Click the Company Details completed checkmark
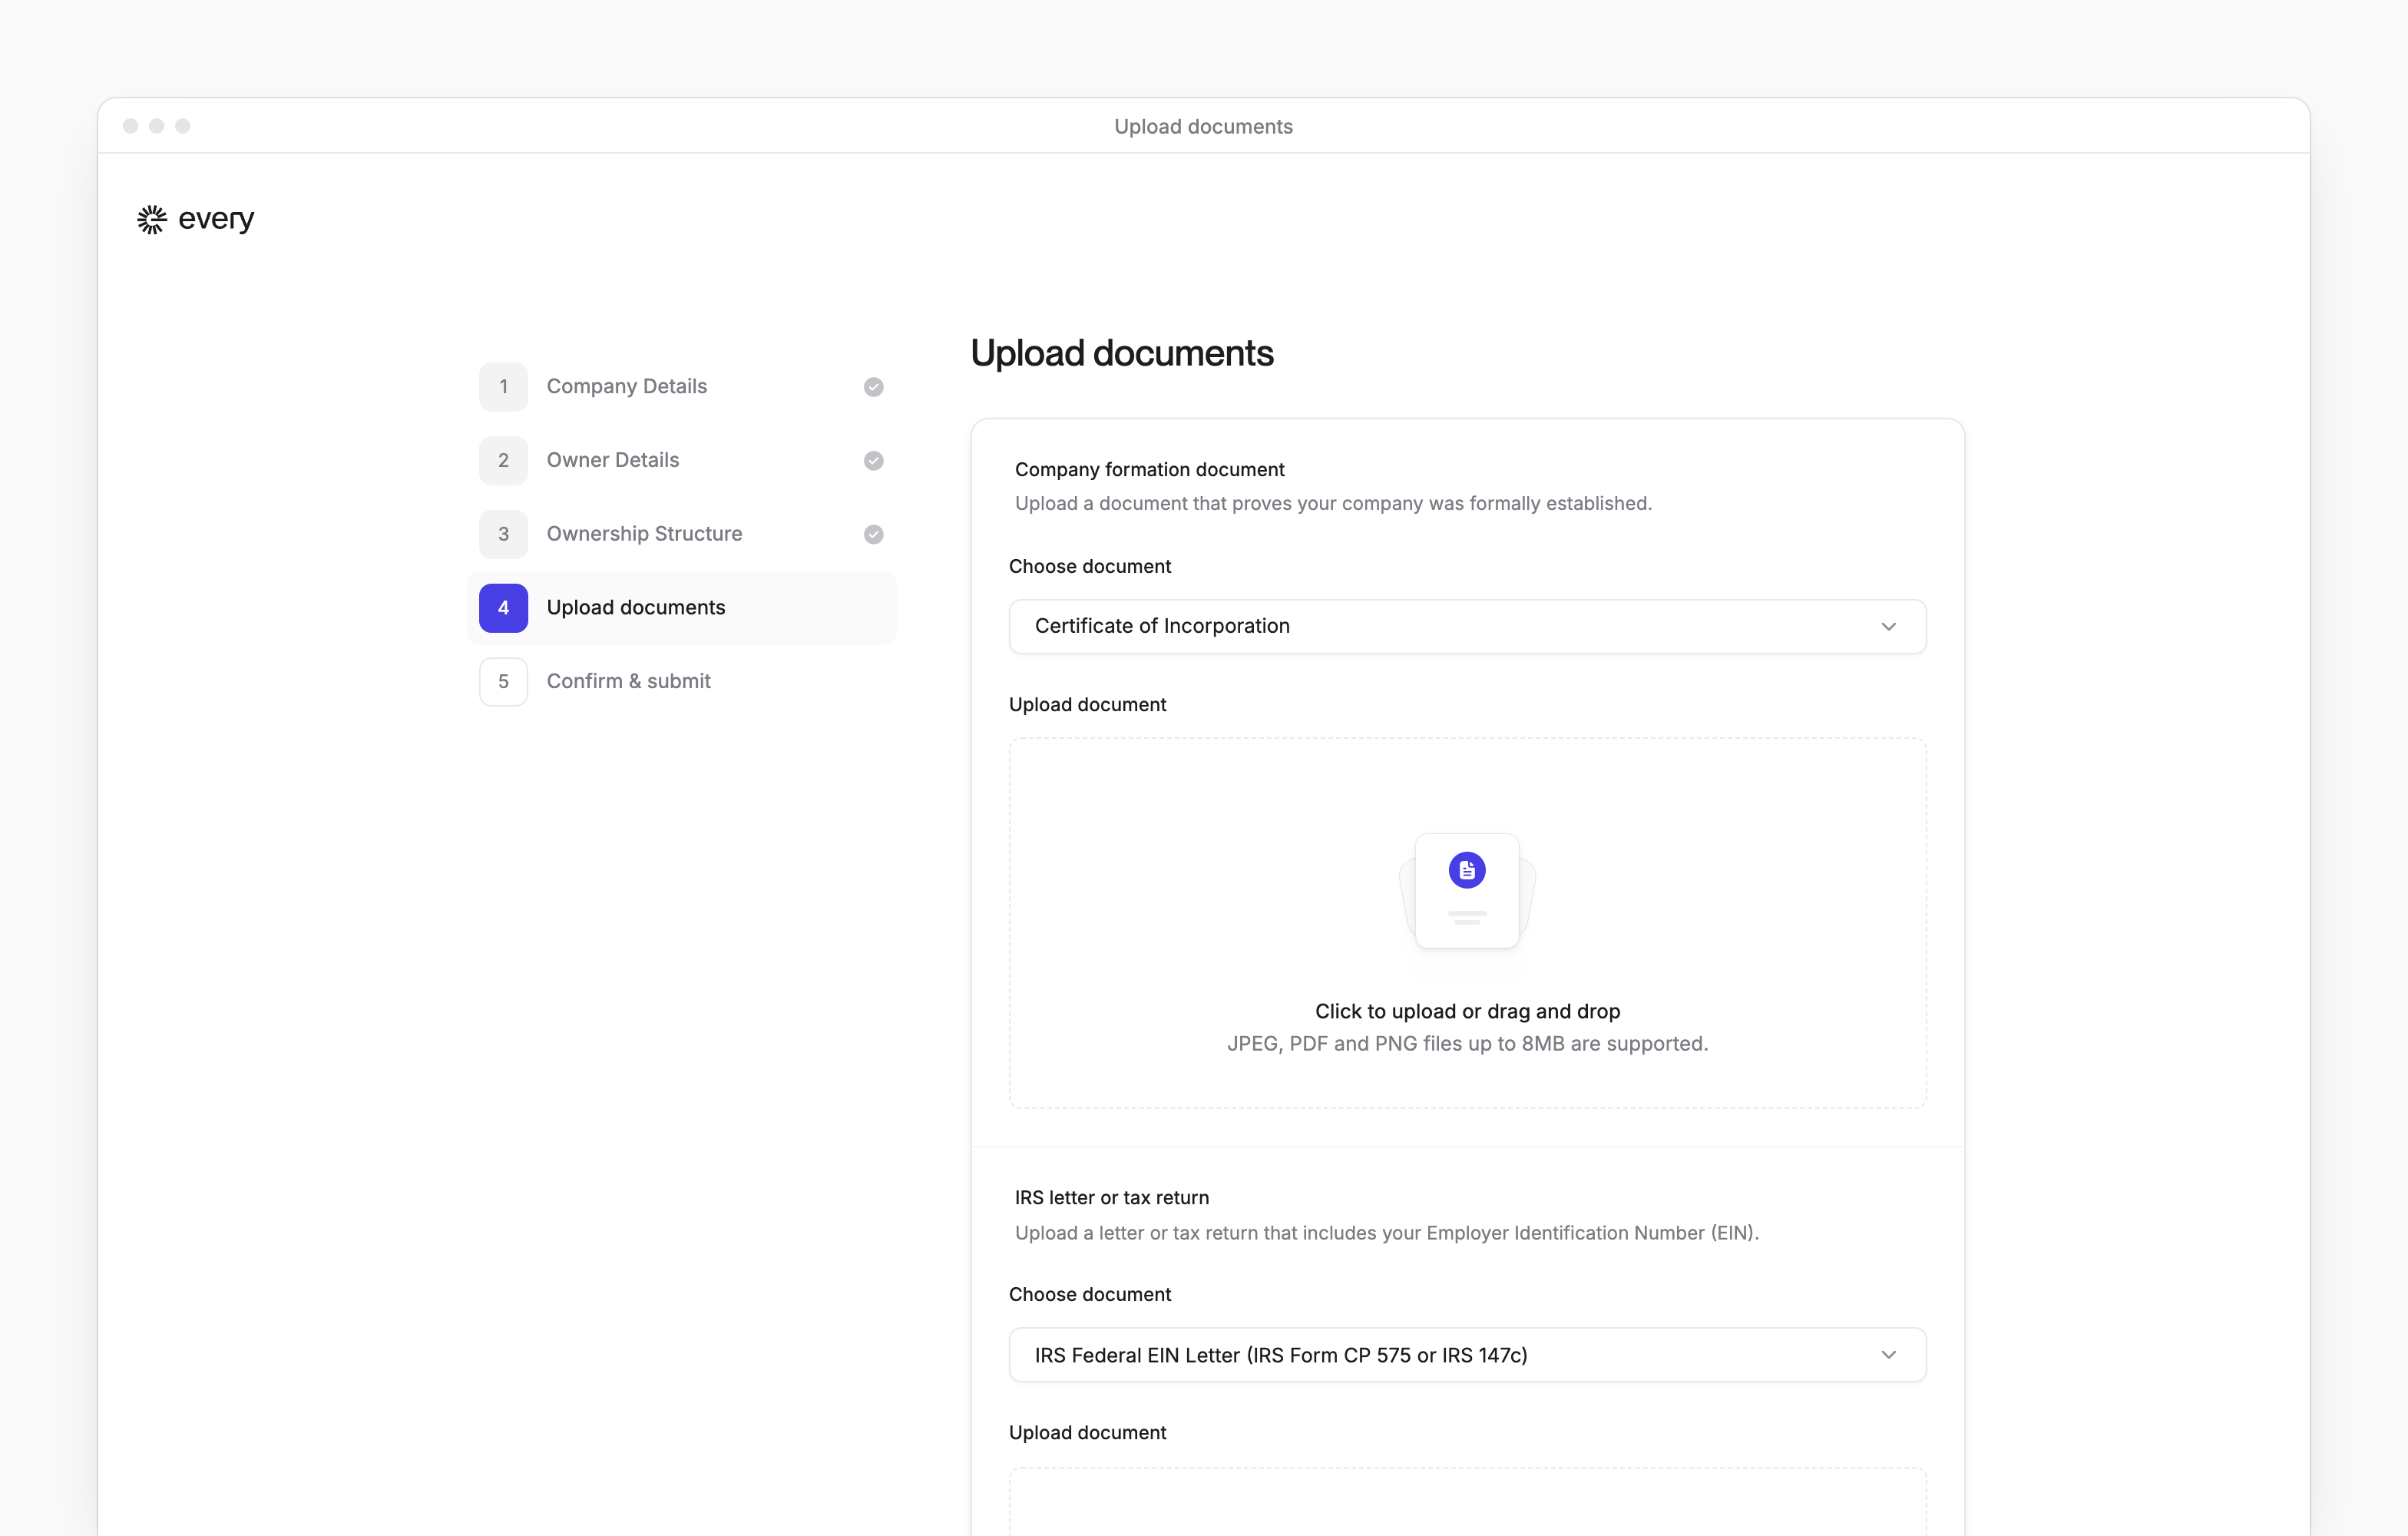This screenshot has height=1536, width=2408. click(873, 387)
